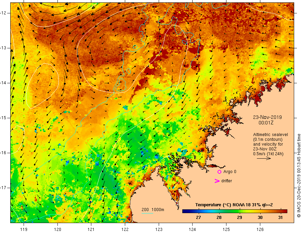
Task: Click the longitude axis label 124
Action: pyautogui.click(x=193, y=229)
